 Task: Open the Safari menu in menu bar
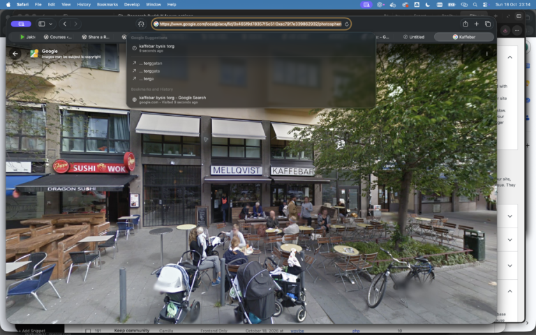[22, 4]
